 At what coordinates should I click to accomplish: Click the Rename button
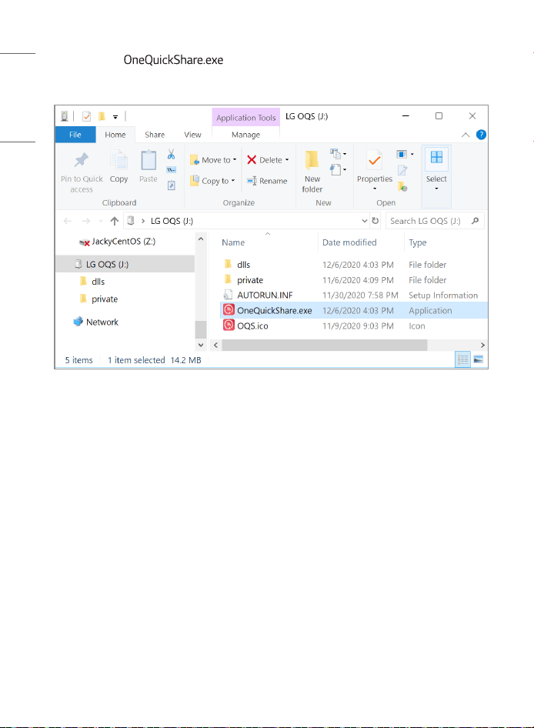click(x=267, y=181)
